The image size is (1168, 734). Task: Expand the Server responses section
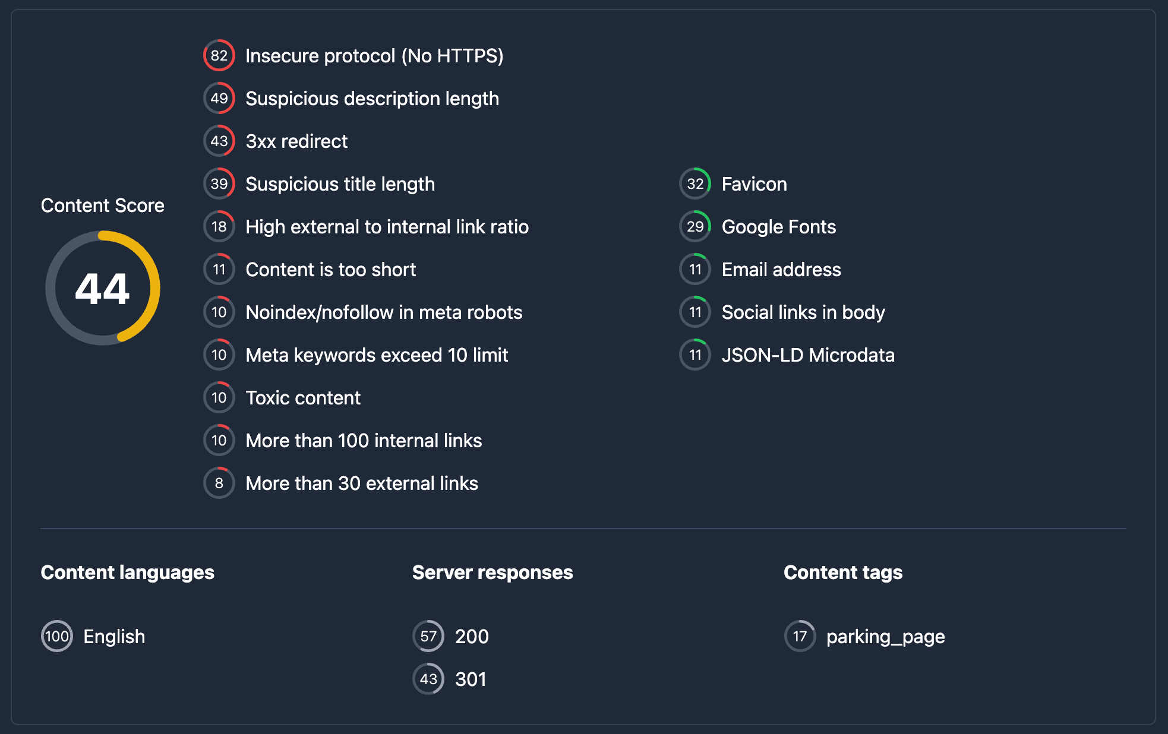pyautogui.click(x=492, y=572)
